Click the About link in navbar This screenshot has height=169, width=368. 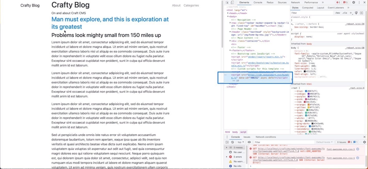(176, 5)
